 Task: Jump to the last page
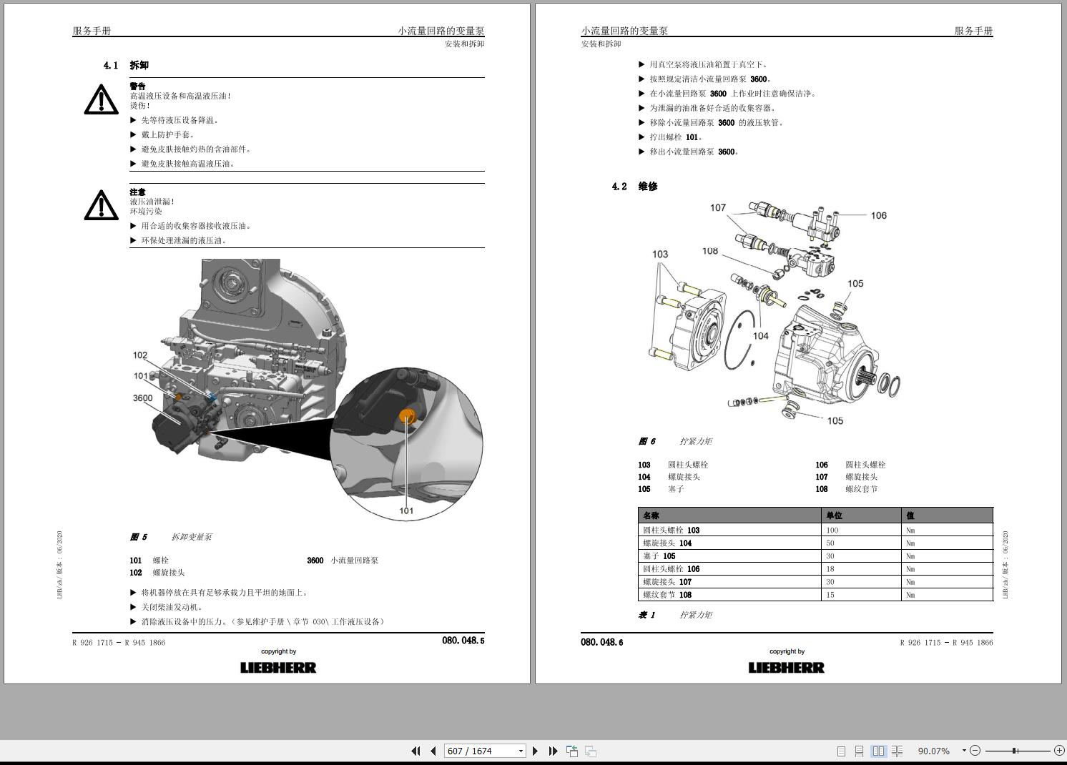[553, 751]
